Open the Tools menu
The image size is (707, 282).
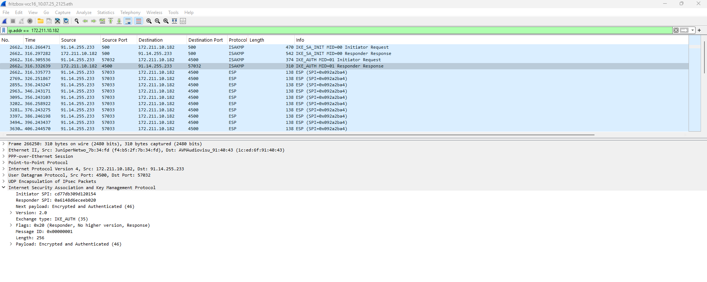pos(173,12)
